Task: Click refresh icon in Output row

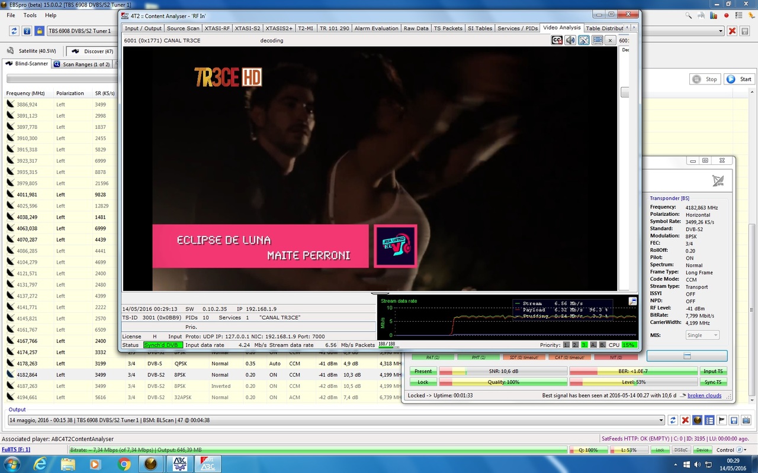Action: pos(673,420)
